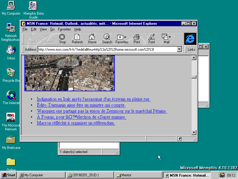Image resolution: width=238 pixels, height=179 pixels.
Task: Click the scrollbar up arrow
Action: coord(194,58)
